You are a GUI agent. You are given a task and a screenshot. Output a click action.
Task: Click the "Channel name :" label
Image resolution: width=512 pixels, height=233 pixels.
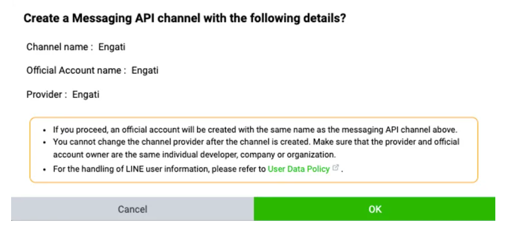tap(60, 47)
